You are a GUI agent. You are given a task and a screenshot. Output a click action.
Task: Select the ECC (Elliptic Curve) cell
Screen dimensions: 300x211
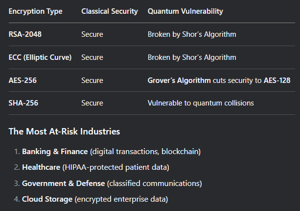pyautogui.click(x=40, y=57)
